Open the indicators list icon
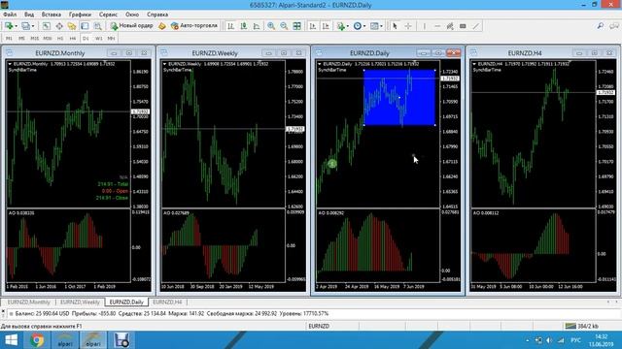This screenshot has width=622, height=349. pyautogui.click(x=340, y=26)
